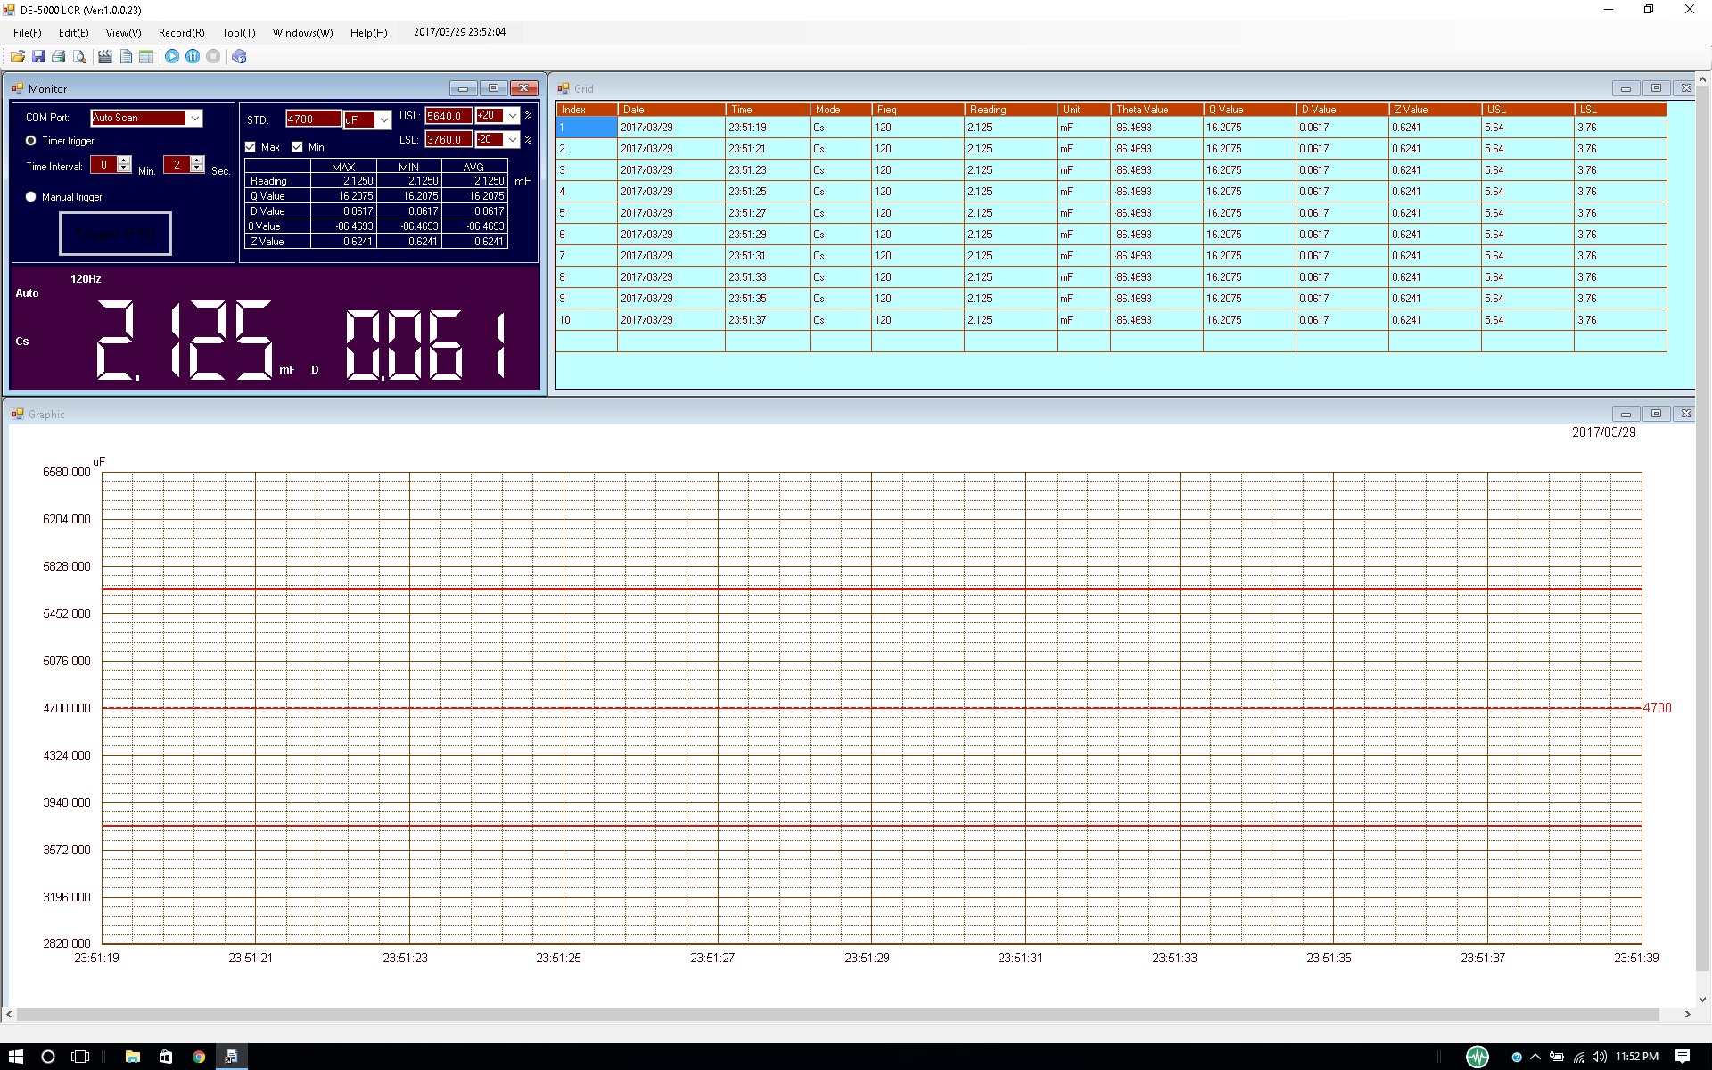
Task: Show the Grid window via table icon
Action: (x=146, y=56)
